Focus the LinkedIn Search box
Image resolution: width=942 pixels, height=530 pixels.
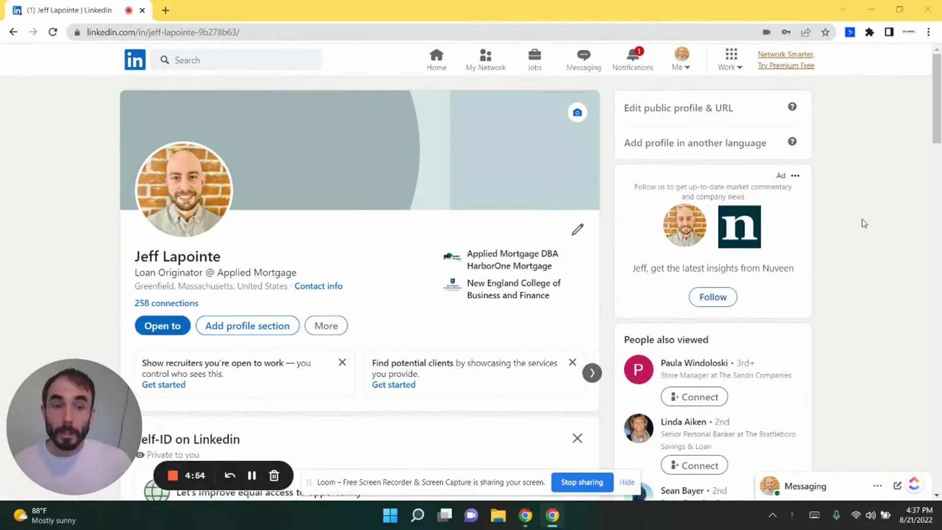236,60
